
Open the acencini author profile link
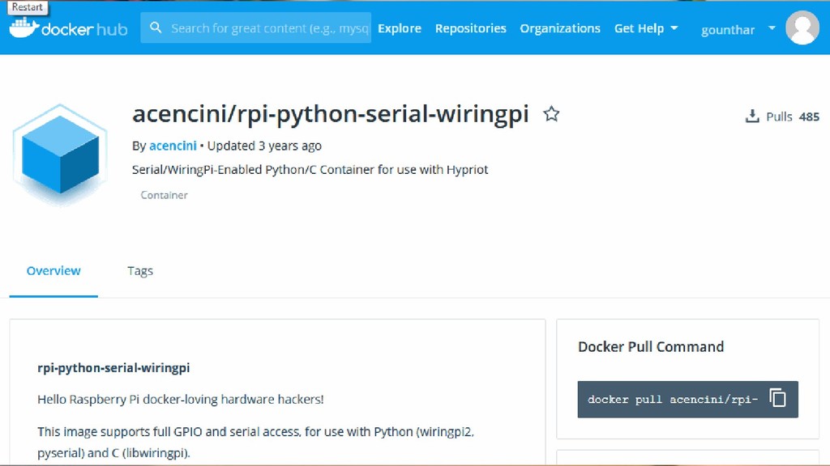pos(173,146)
